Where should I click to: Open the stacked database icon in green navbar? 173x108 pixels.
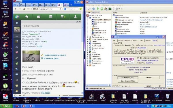(51, 17)
